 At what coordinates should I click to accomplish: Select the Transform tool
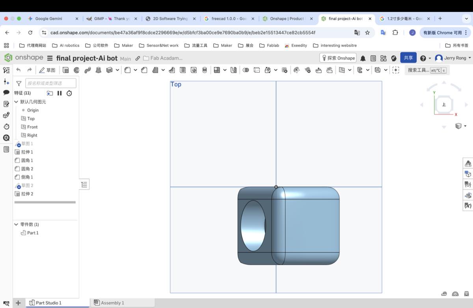tap(268, 70)
